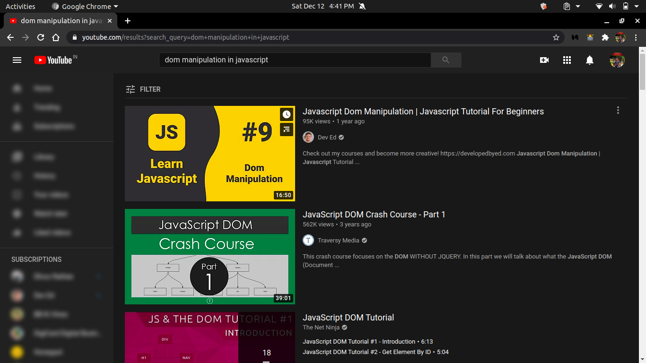Open the Traversy Media channel name link
Image resolution: width=646 pixels, height=363 pixels.
(338, 241)
